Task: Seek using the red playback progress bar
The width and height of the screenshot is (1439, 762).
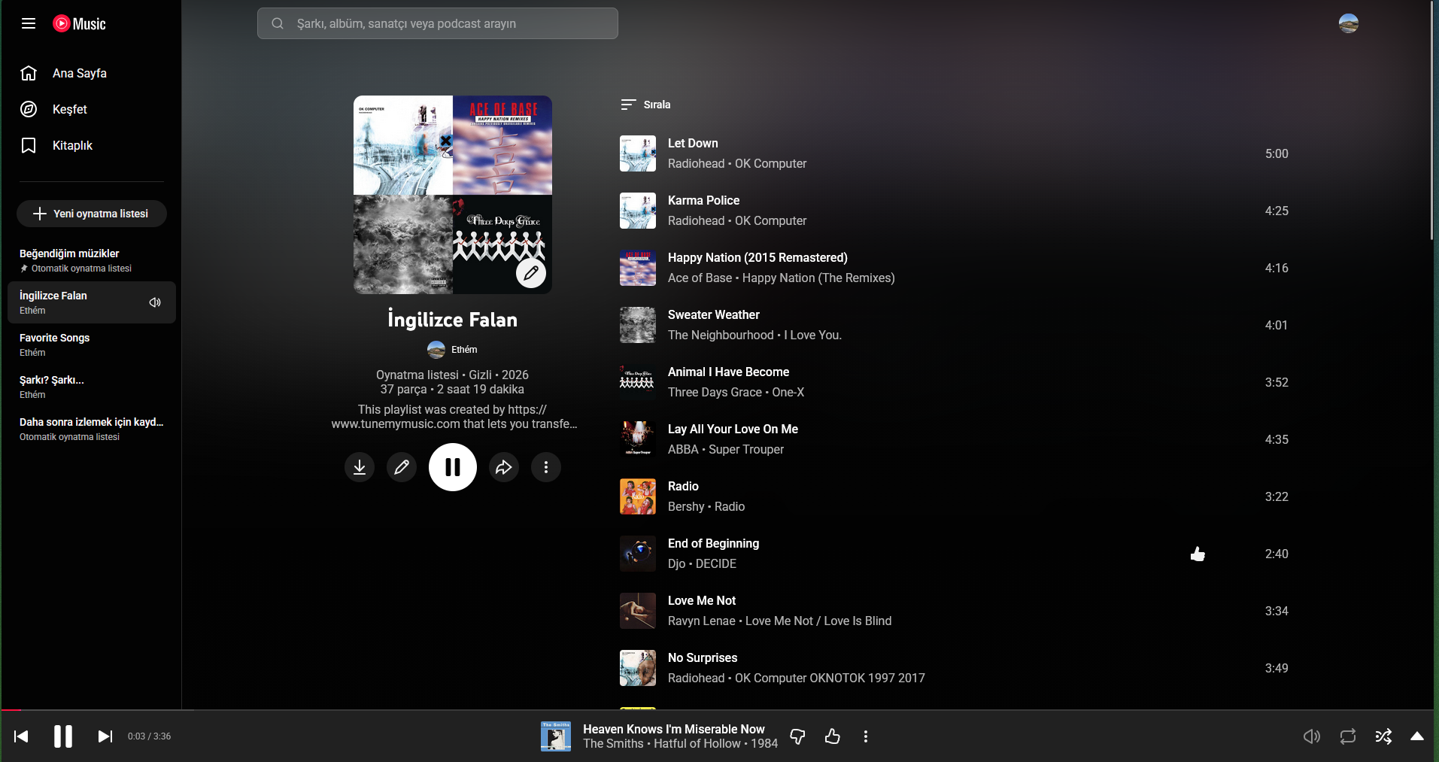Action: click(717, 710)
